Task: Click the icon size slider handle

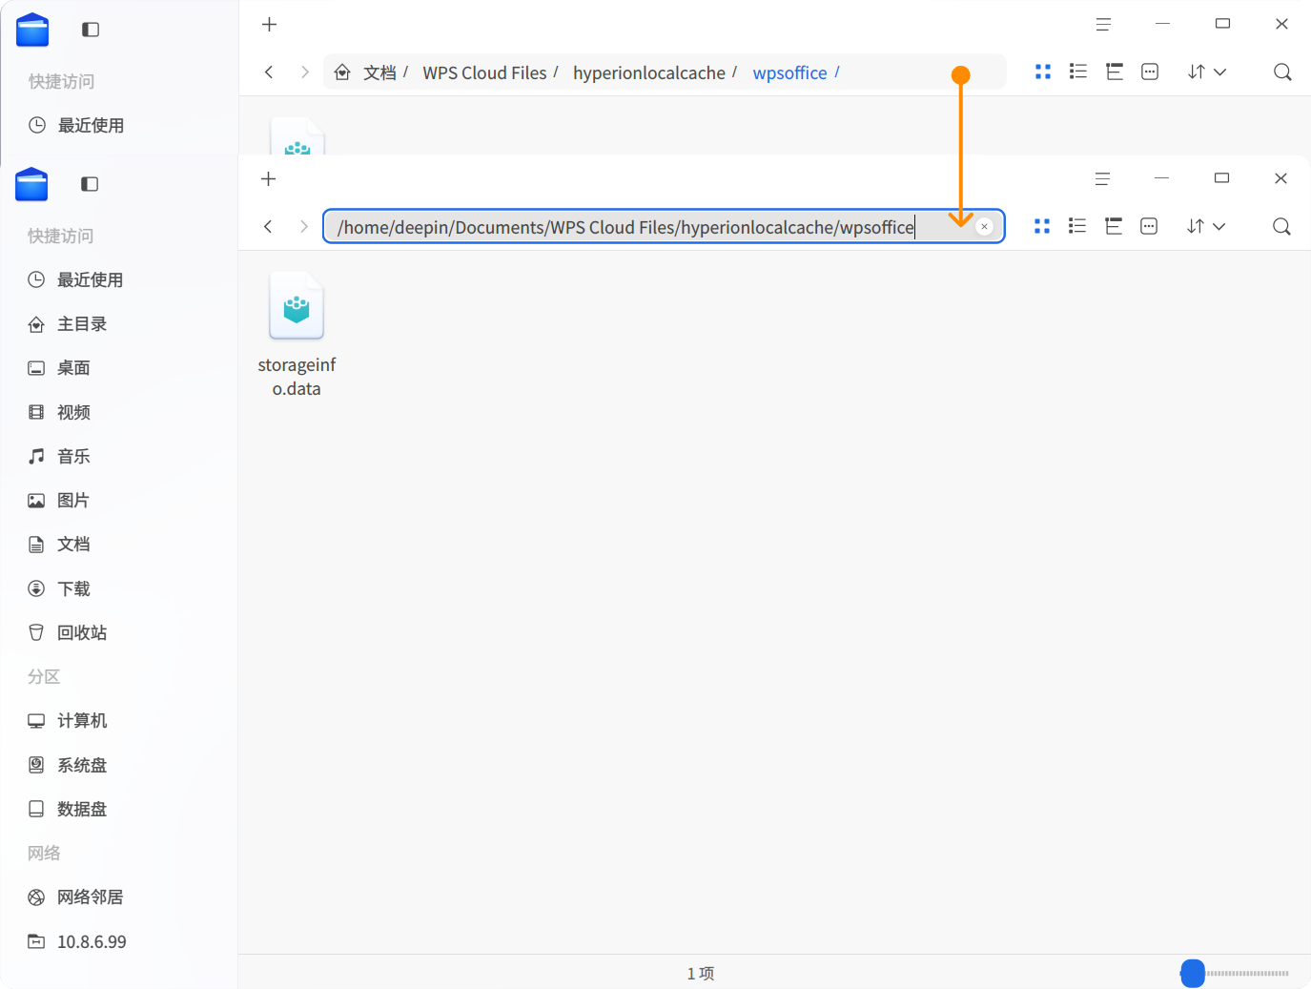Action: [x=1193, y=973]
